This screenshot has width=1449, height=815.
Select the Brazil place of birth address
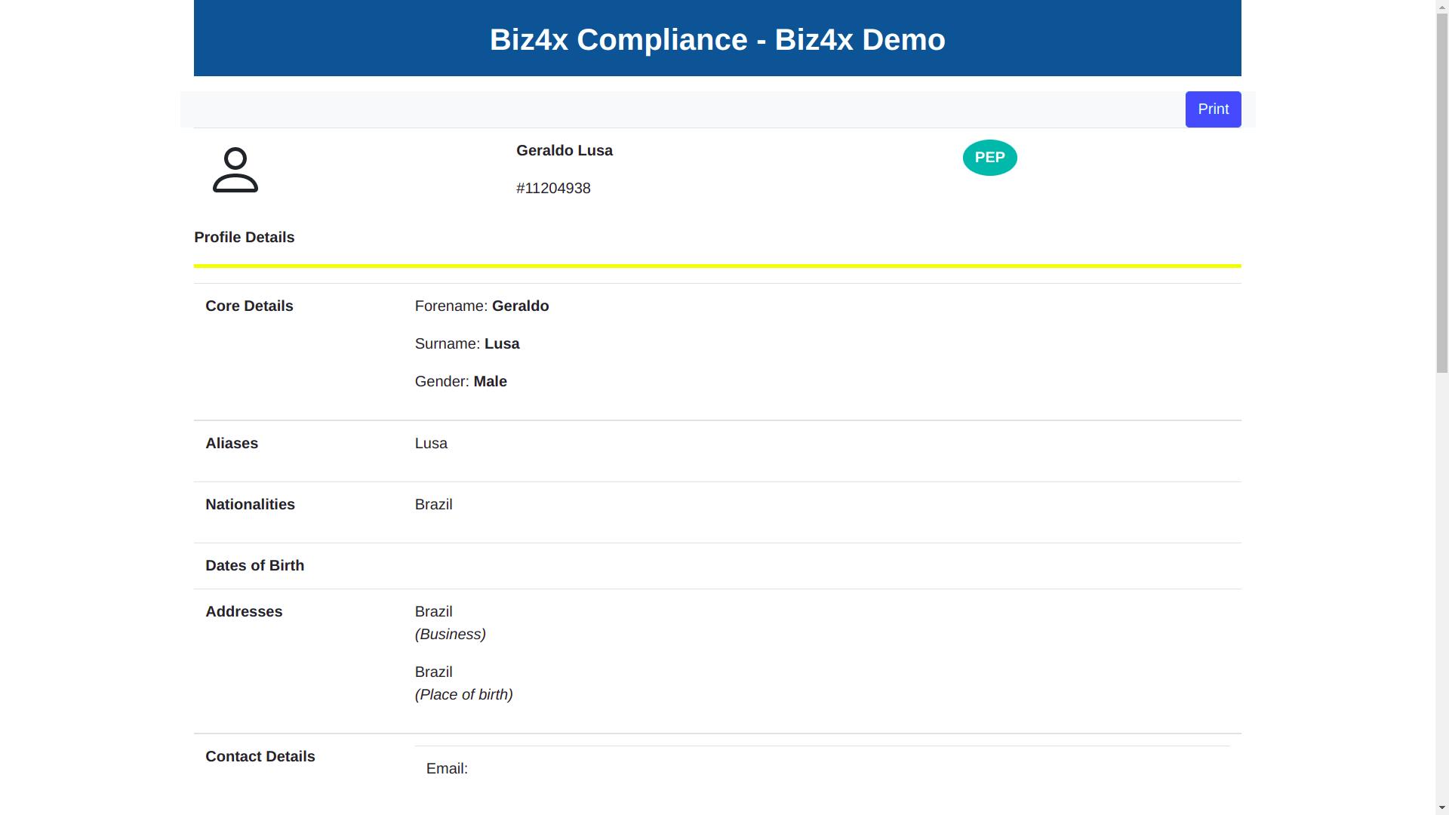click(434, 672)
